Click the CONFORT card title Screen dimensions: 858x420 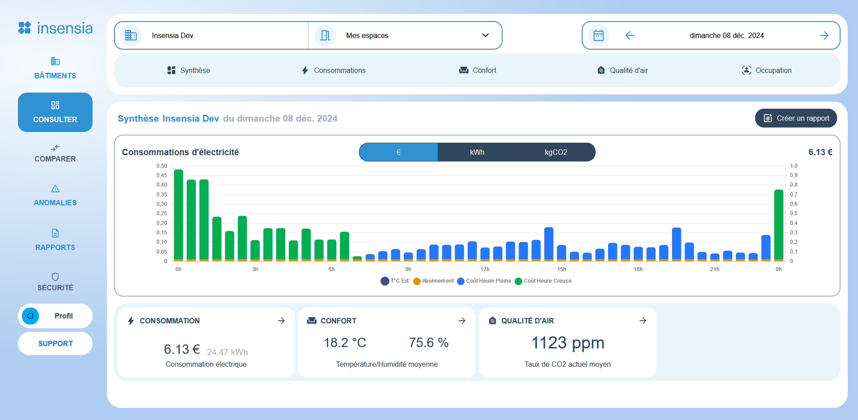pyautogui.click(x=338, y=321)
